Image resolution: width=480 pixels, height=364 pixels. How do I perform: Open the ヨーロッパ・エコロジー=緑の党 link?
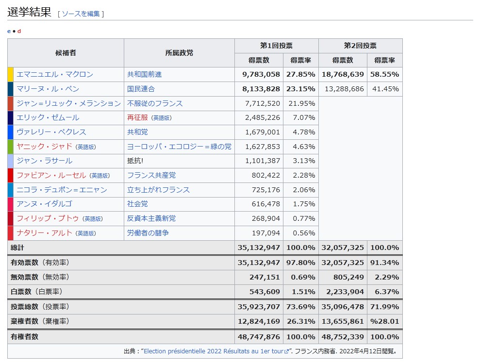[x=179, y=147]
